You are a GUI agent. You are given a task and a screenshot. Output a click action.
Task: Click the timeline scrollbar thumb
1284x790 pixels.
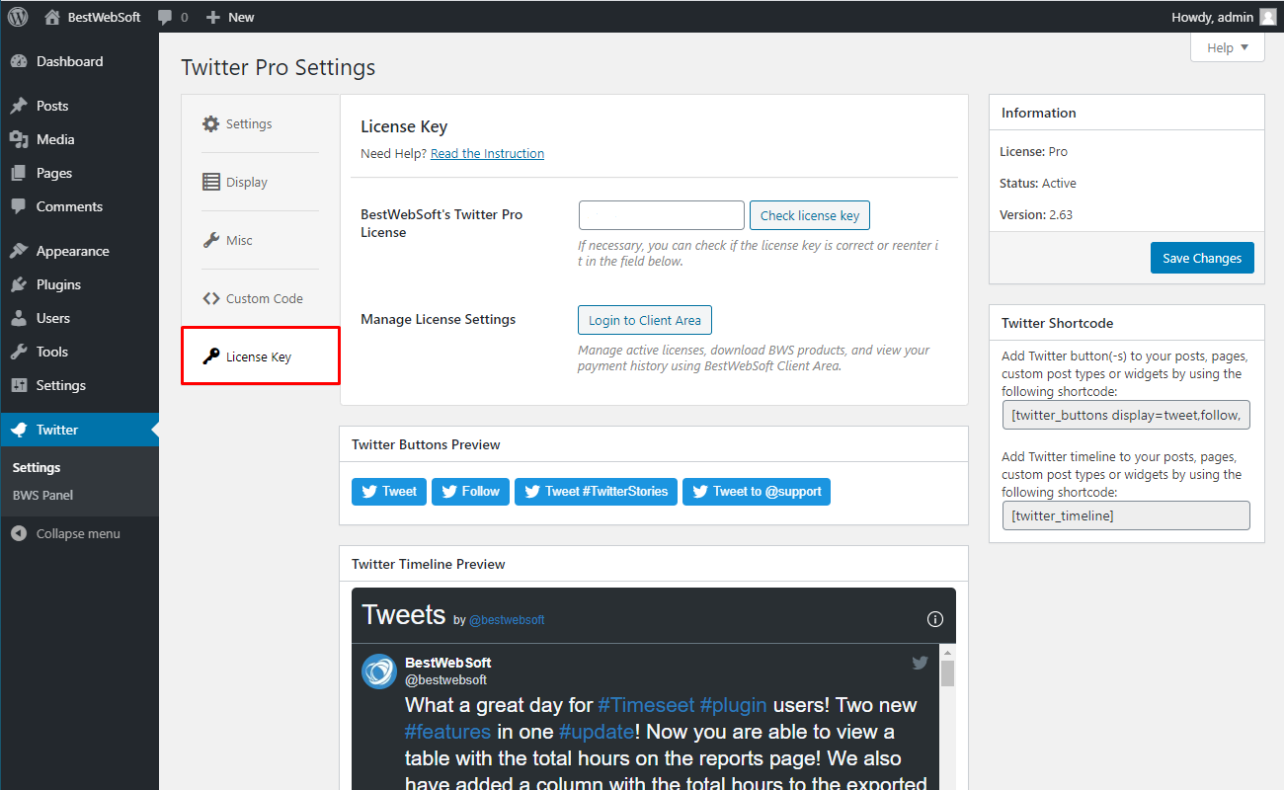[x=948, y=673]
